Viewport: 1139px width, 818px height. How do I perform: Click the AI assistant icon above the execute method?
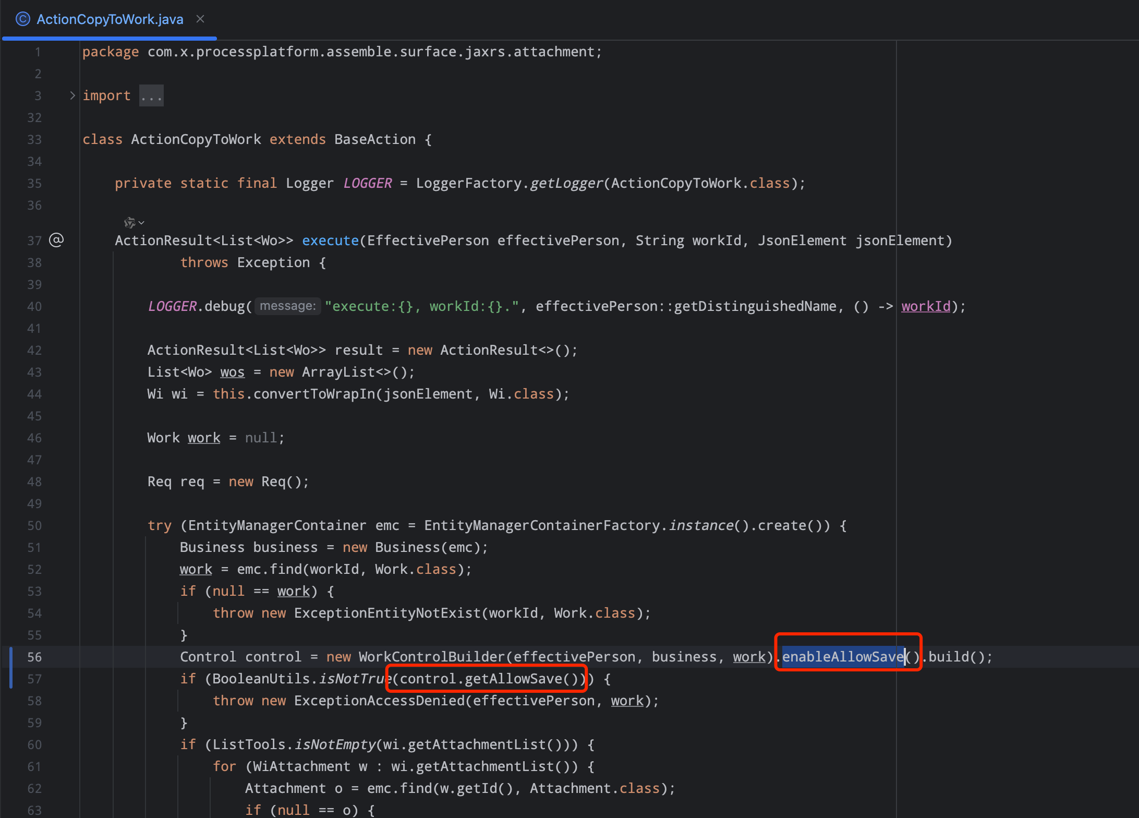(129, 223)
